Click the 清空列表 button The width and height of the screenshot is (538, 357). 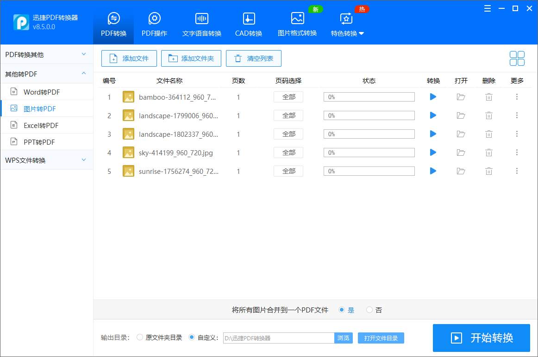(254, 58)
